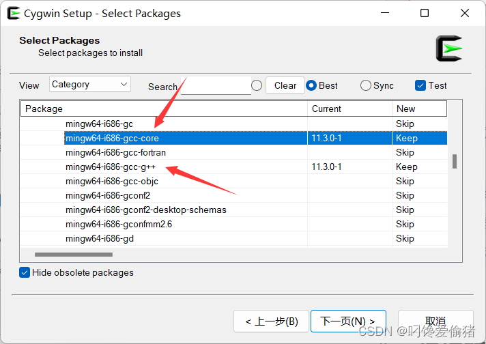Click the Package column header
Viewport: 486px width, 344px height.
165,109
